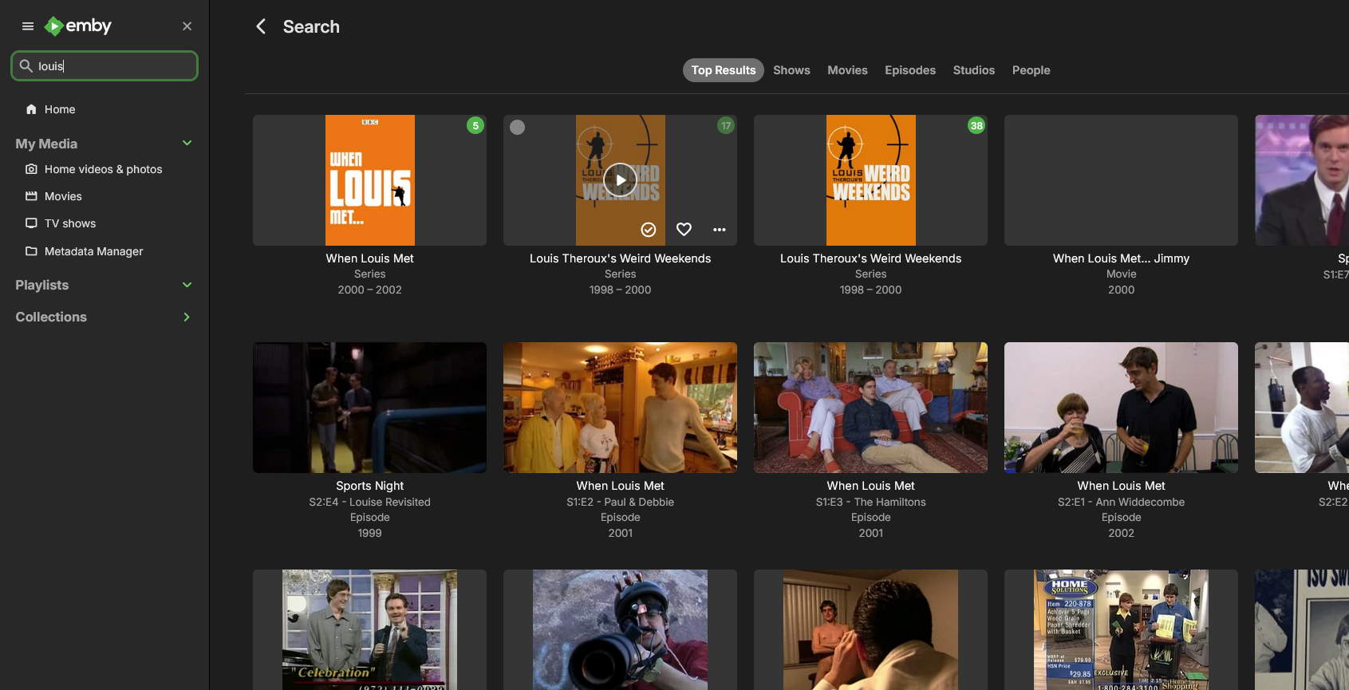
Task: Open the Celebration caption thumbnail
Action: point(370,629)
